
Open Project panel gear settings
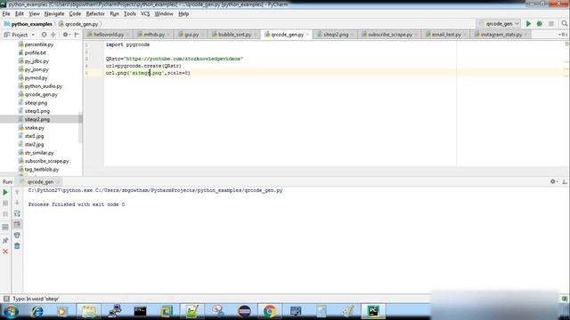(66, 35)
